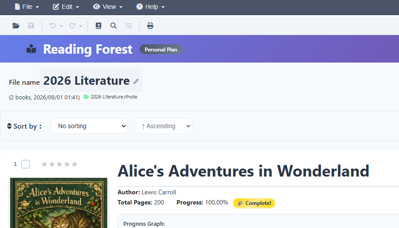Click the author name Lewis Carroll
The height and width of the screenshot is (228, 399).
click(159, 192)
